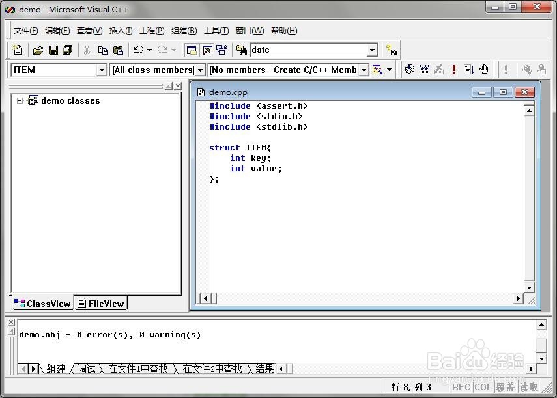Click the editor horizontal scrollbar right arrow
This screenshot has height=398, width=557.
(518, 298)
